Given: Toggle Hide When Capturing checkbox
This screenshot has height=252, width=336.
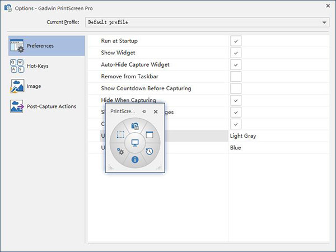Looking at the screenshot, I should pos(236,100).
